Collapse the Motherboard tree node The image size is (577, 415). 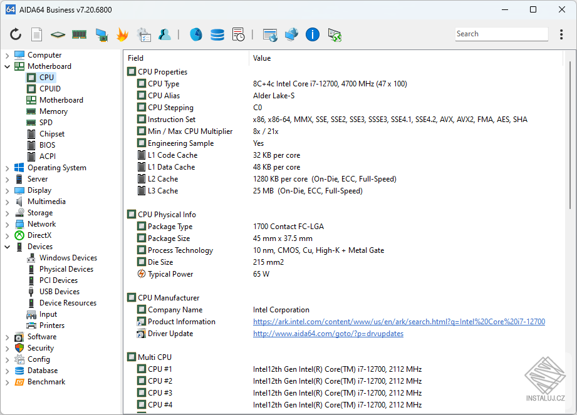8,66
